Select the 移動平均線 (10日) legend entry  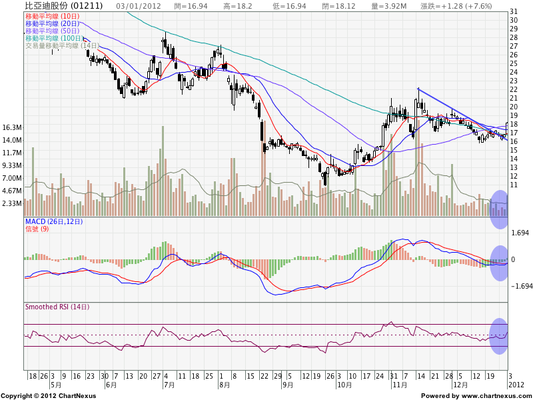click(x=53, y=16)
